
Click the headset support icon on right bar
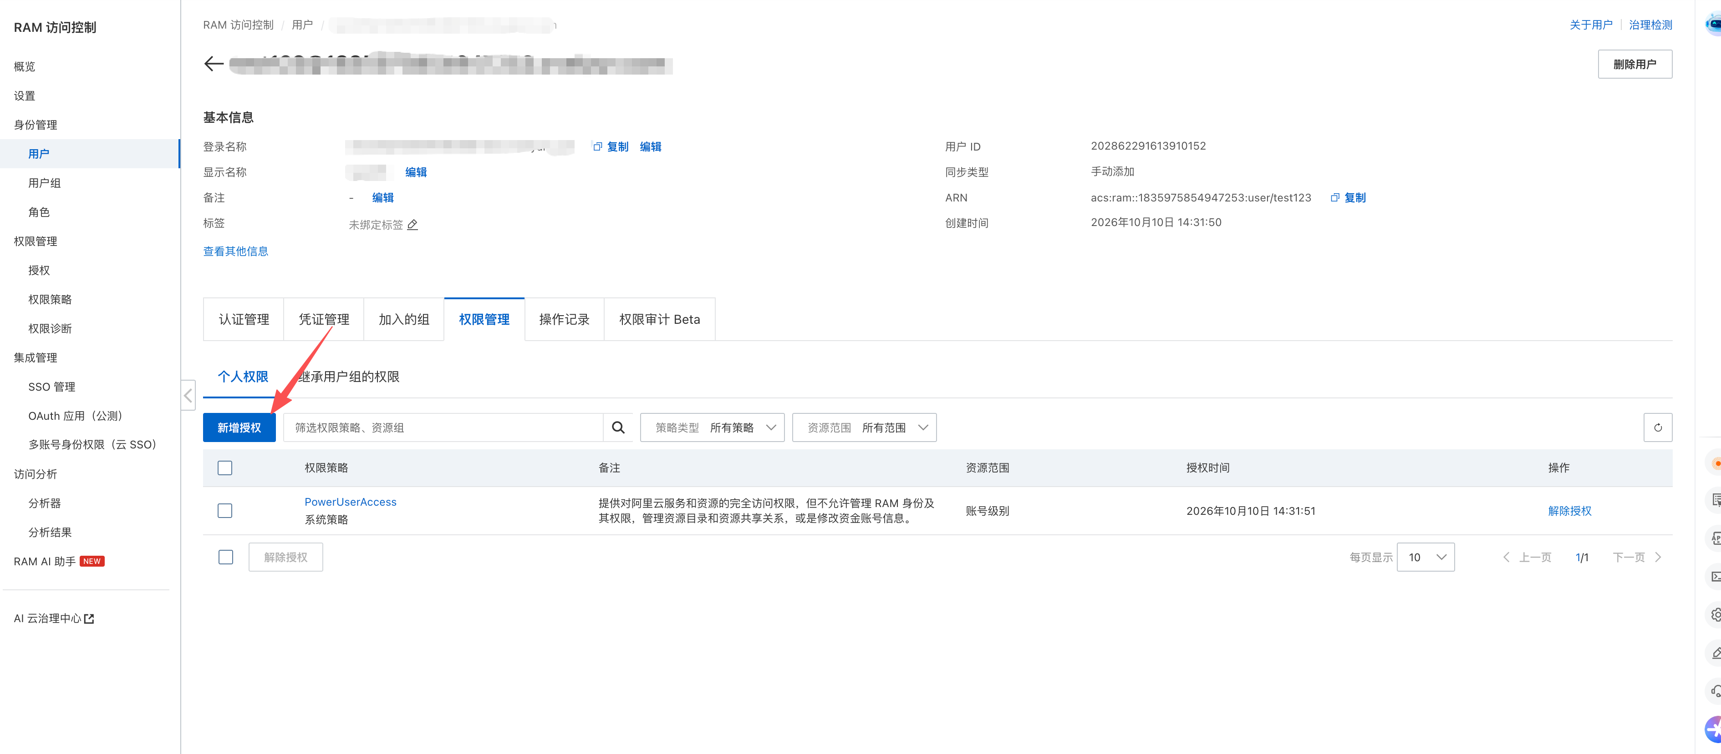1715,691
